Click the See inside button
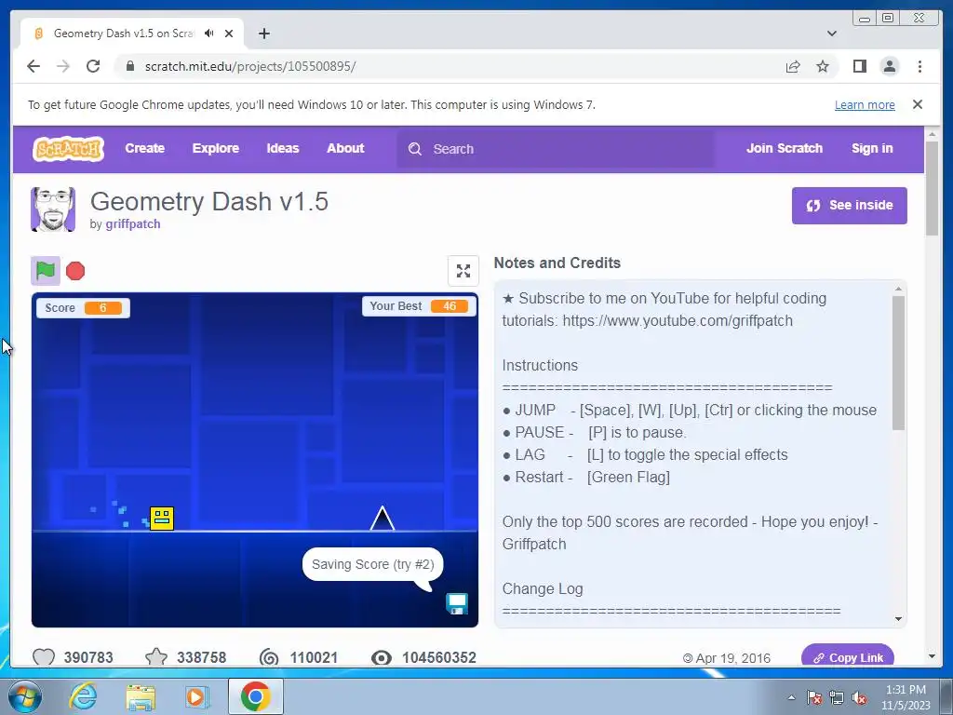The height and width of the screenshot is (715, 953). (x=849, y=206)
